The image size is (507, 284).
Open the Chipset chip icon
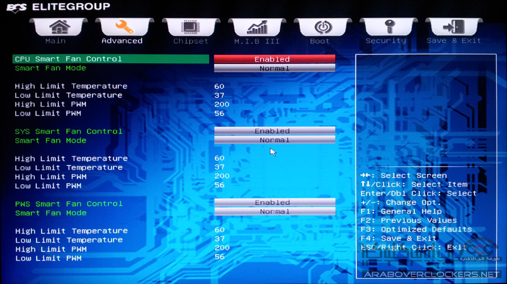point(191,27)
